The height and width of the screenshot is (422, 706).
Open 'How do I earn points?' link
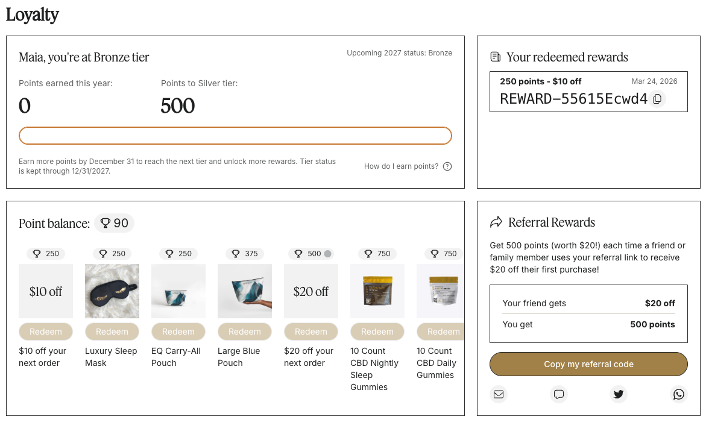[401, 166]
